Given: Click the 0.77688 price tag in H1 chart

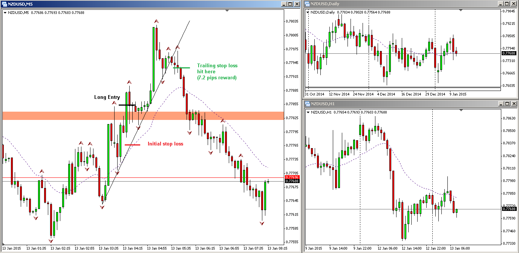Looking at the screenshot, I should 509,209.
